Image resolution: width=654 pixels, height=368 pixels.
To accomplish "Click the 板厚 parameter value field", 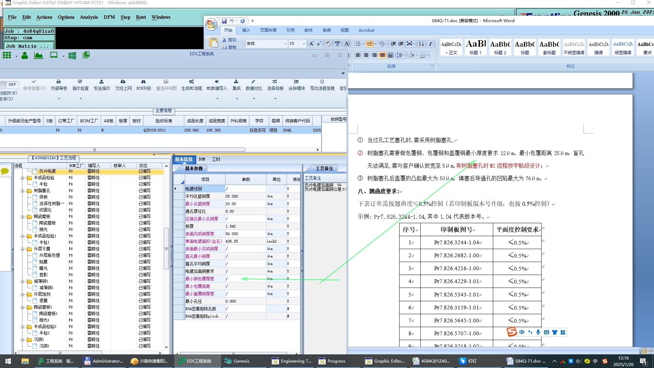I will pos(245,226).
